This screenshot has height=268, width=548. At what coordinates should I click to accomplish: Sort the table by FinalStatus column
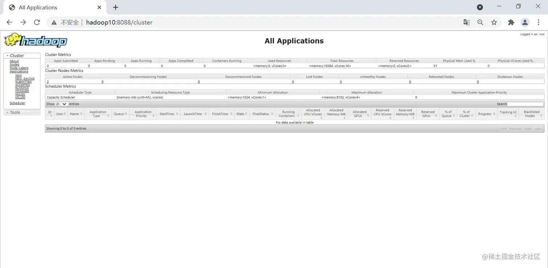coord(262,114)
